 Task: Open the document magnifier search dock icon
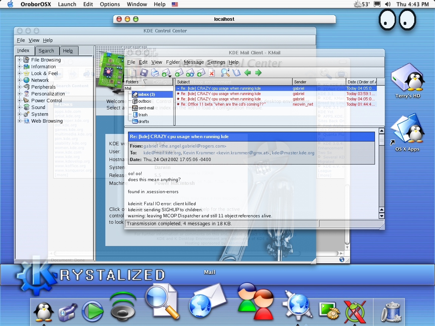coord(163,302)
